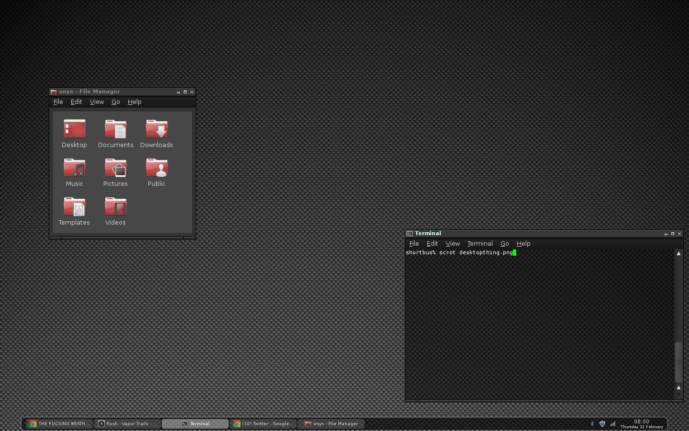Switch to (10) Twitter - Google taskbar window
Viewport: 689px width, 431px height.
263,424
